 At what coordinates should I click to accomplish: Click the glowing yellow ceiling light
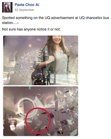tap(30, 46)
